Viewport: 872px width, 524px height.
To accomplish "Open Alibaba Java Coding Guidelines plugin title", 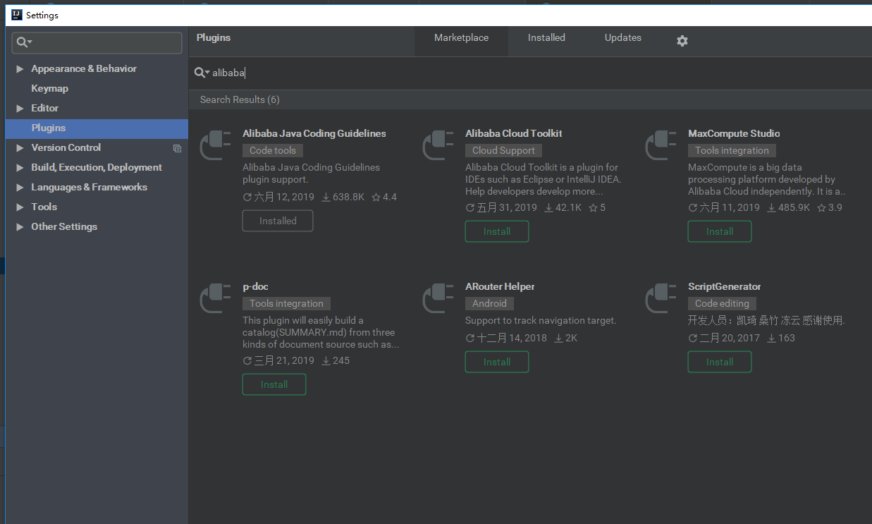I will [x=314, y=133].
